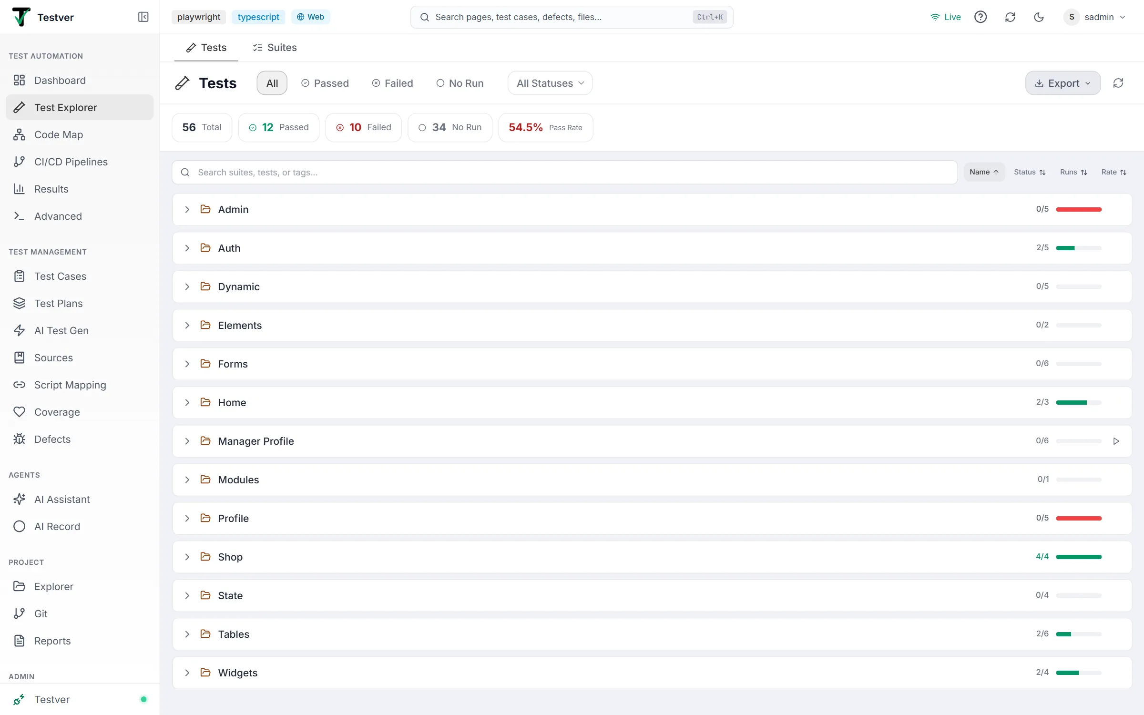Viewport: 1144px width, 715px height.
Task: Open All Statuses dropdown
Action: (x=550, y=83)
